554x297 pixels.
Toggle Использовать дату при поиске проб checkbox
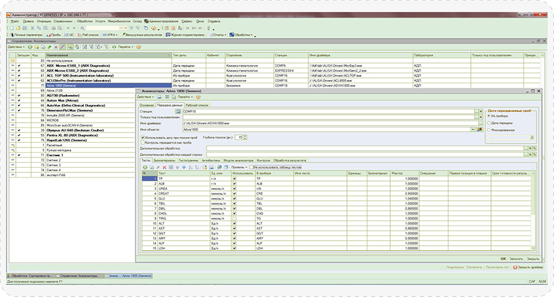143,138
